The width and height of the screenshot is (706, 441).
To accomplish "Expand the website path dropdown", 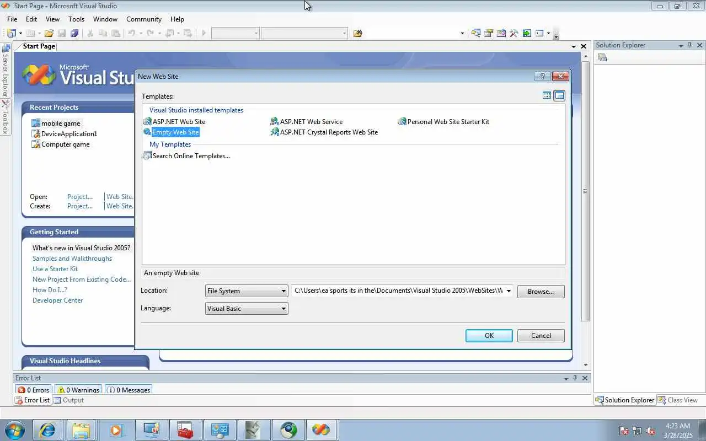I will tap(509, 291).
